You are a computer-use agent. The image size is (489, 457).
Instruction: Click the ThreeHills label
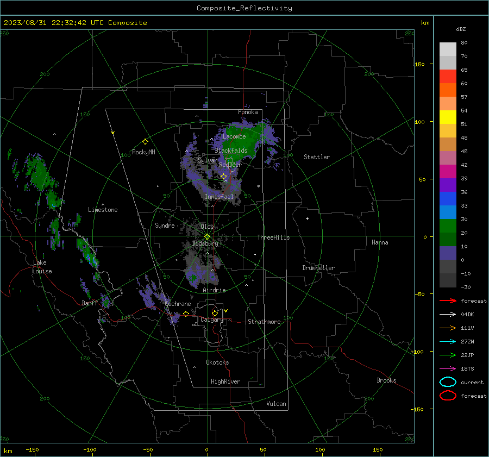click(x=273, y=237)
